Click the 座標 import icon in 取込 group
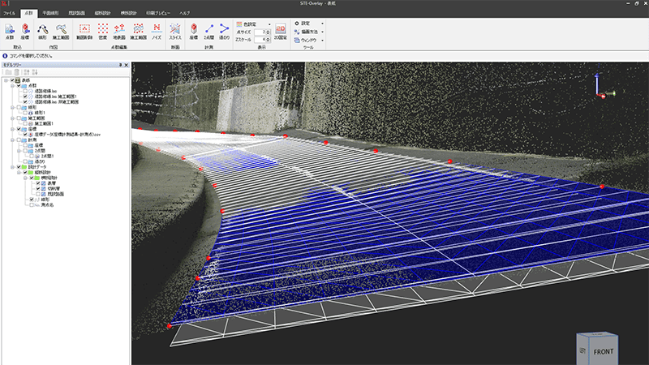The width and height of the screenshot is (649, 365). (x=25, y=32)
